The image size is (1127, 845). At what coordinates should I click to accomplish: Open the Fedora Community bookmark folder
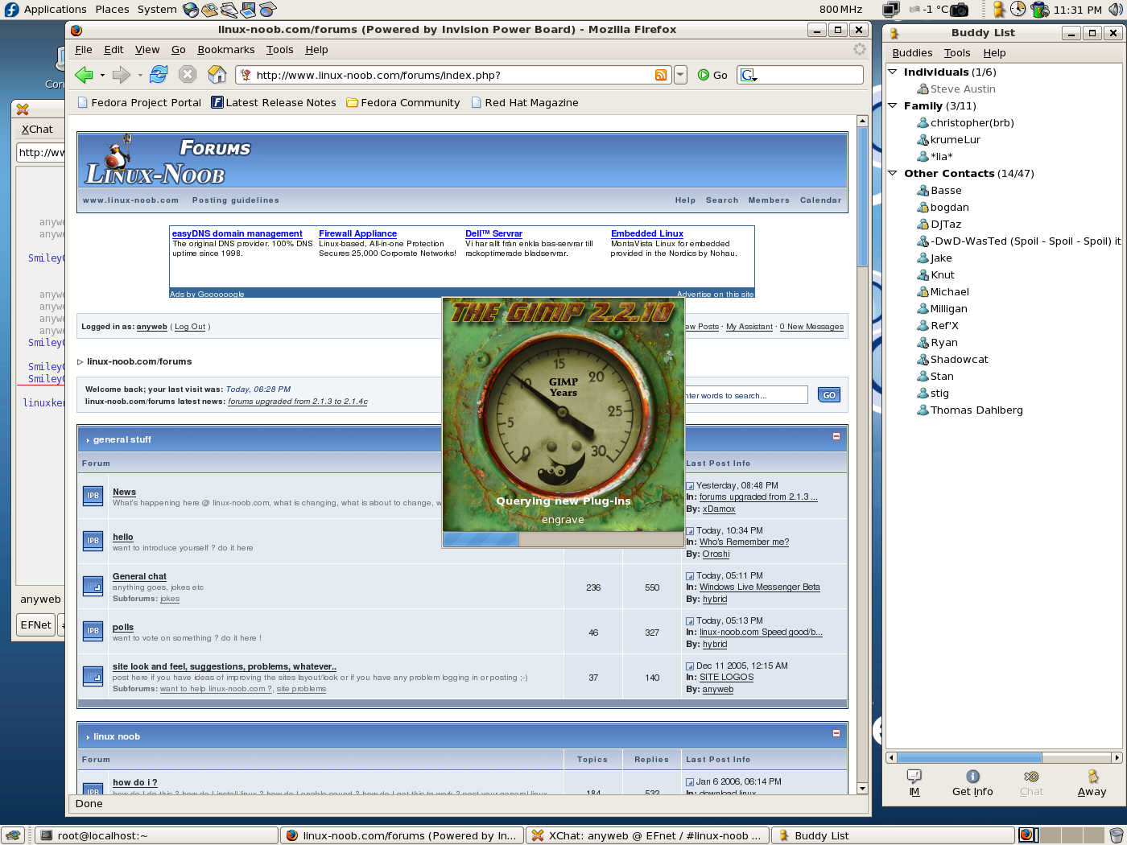(x=403, y=102)
